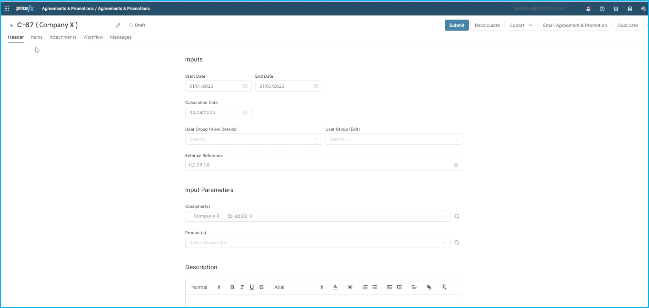Toggle underline formatting
Screen dimensions: 649x308
click(252, 287)
